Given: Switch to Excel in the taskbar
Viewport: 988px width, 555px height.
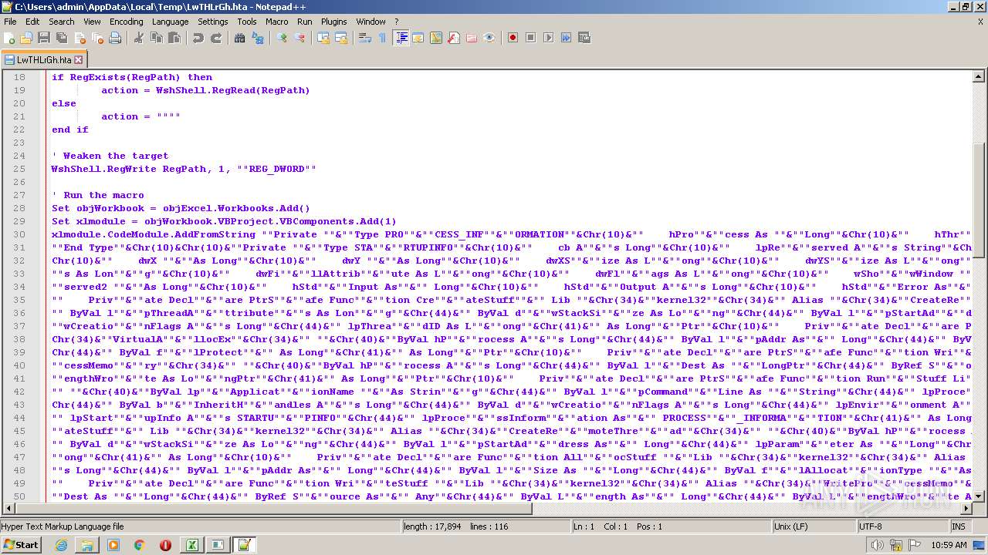Looking at the screenshot, I should coord(191,545).
